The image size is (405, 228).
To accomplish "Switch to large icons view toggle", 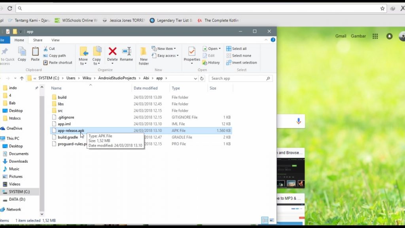I will (271, 220).
